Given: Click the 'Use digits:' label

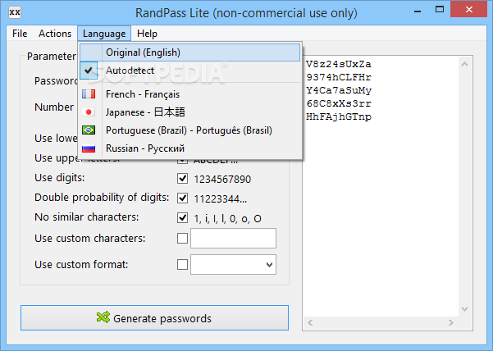Looking at the screenshot, I should click(60, 178).
